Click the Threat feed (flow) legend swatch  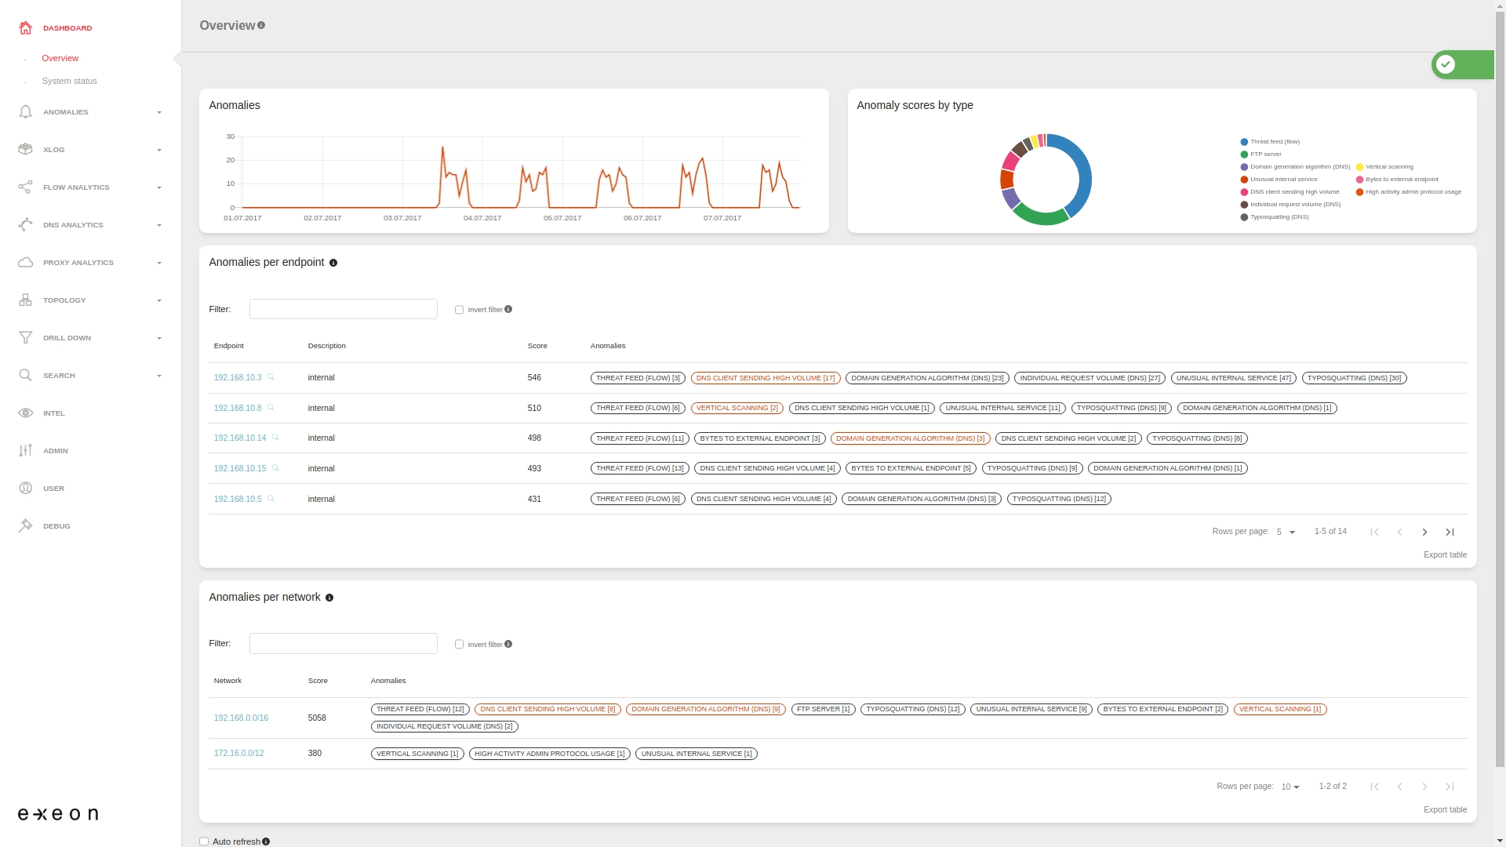[1244, 142]
